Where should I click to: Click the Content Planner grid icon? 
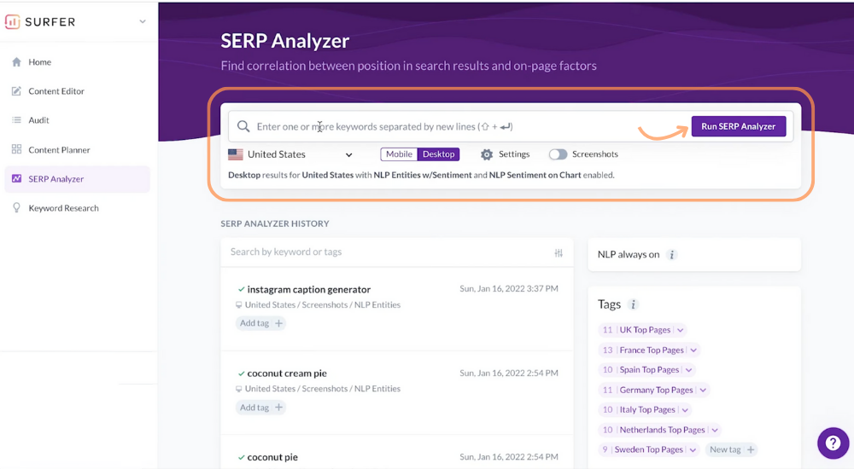tap(16, 149)
